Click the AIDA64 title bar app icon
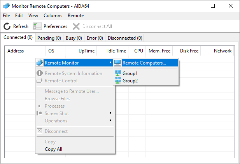Image resolution: width=240 pixels, height=164 pixels. pos(7,6)
